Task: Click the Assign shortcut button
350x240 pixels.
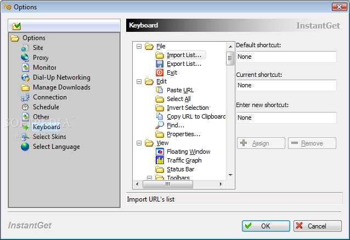Action: click(261, 143)
